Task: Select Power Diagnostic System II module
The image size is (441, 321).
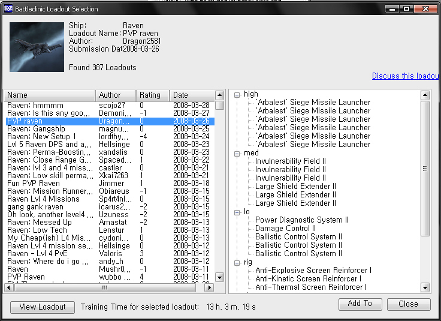Action: click(302, 220)
